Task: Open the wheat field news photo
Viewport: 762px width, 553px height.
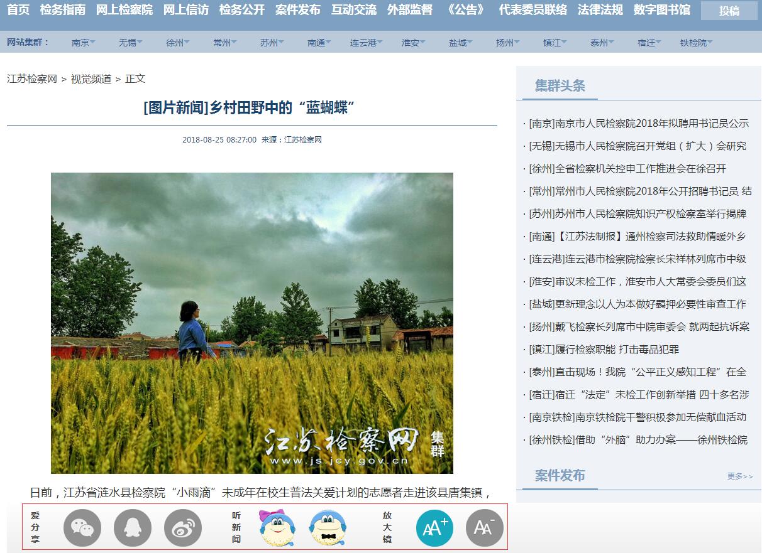Action: pyautogui.click(x=252, y=323)
